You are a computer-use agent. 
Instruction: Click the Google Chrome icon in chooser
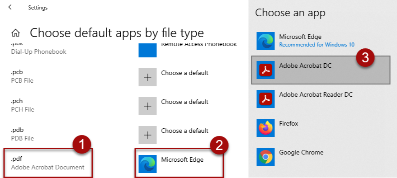265,156
